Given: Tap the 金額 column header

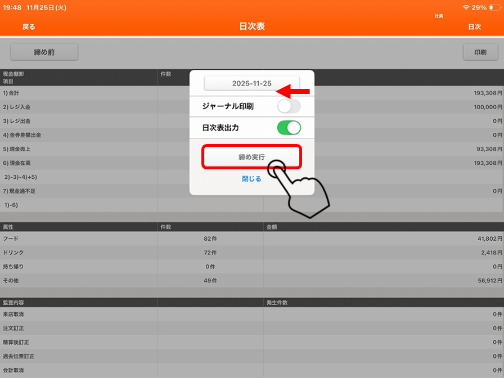Looking at the screenshot, I should coord(382,227).
